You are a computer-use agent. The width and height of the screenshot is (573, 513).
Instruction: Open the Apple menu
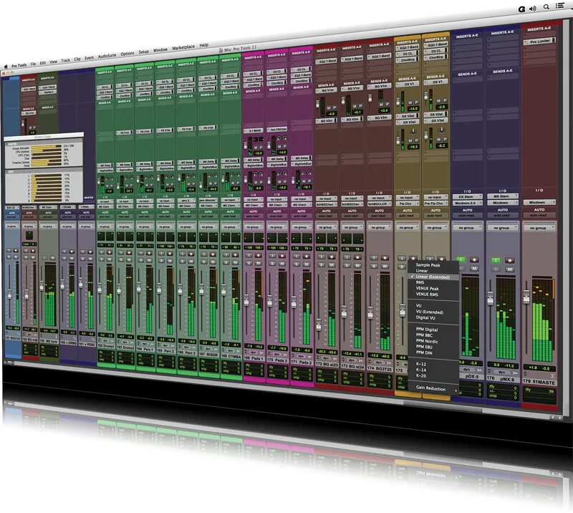click(5, 67)
